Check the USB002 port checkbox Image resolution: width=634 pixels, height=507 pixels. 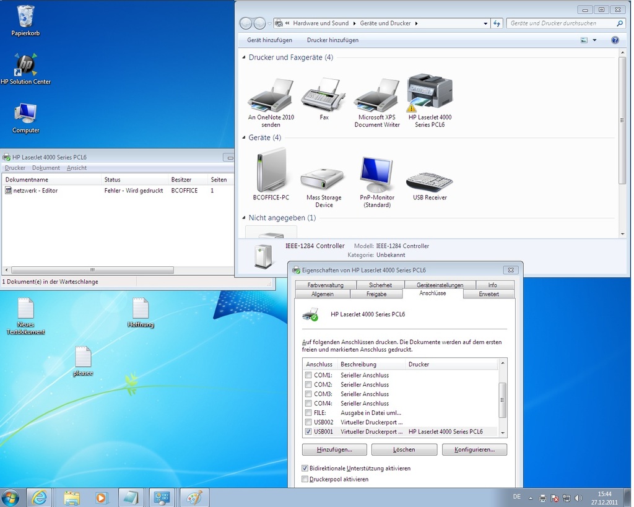click(308, 422)
